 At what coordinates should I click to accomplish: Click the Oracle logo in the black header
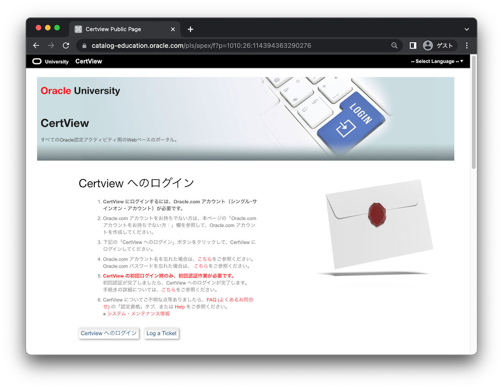[x=37, y=61]
